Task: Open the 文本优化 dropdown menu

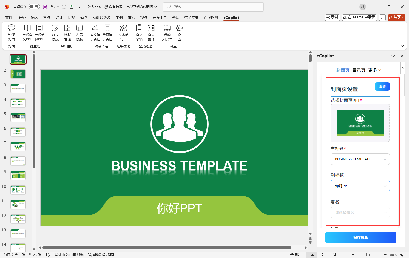Action: click(123, 33)
